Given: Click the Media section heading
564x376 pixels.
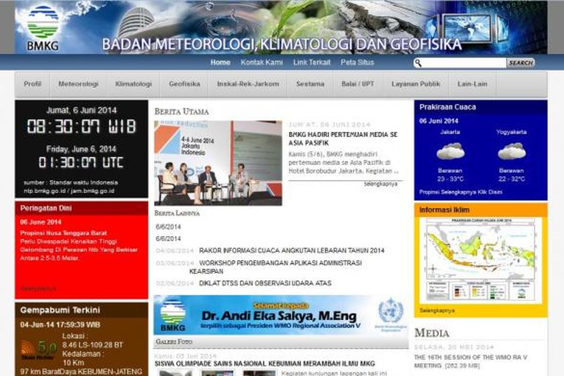Looking at the screenshot, I should click(431, 333).
